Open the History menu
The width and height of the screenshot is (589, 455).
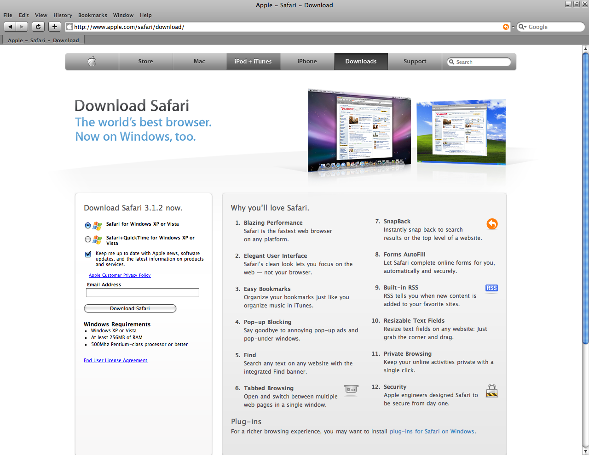[x=63, y=15]
